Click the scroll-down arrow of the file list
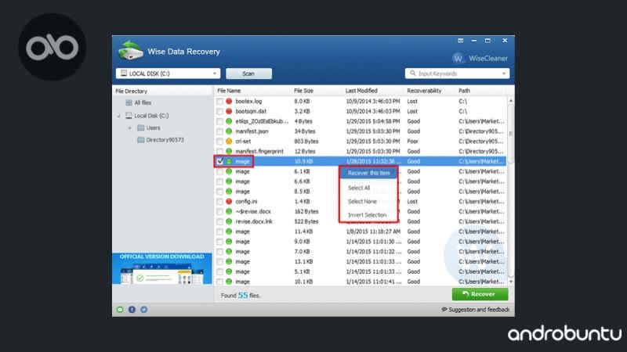Image resolution: width=627 pixels, height=352 pixels. point(511,282)
